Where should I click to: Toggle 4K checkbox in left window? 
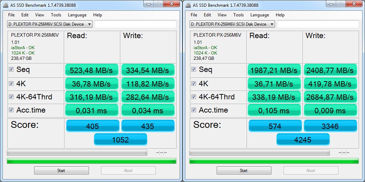pyautogui.click(x=11, y=84)
